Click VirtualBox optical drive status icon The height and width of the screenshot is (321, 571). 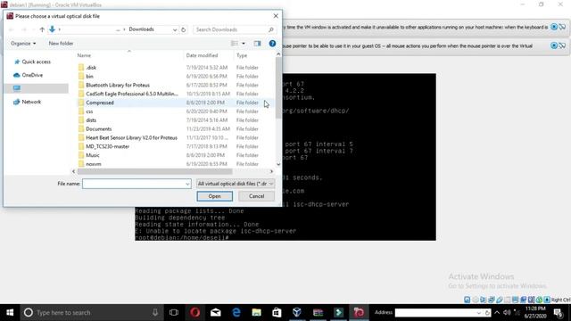click(x=476, y=300)
